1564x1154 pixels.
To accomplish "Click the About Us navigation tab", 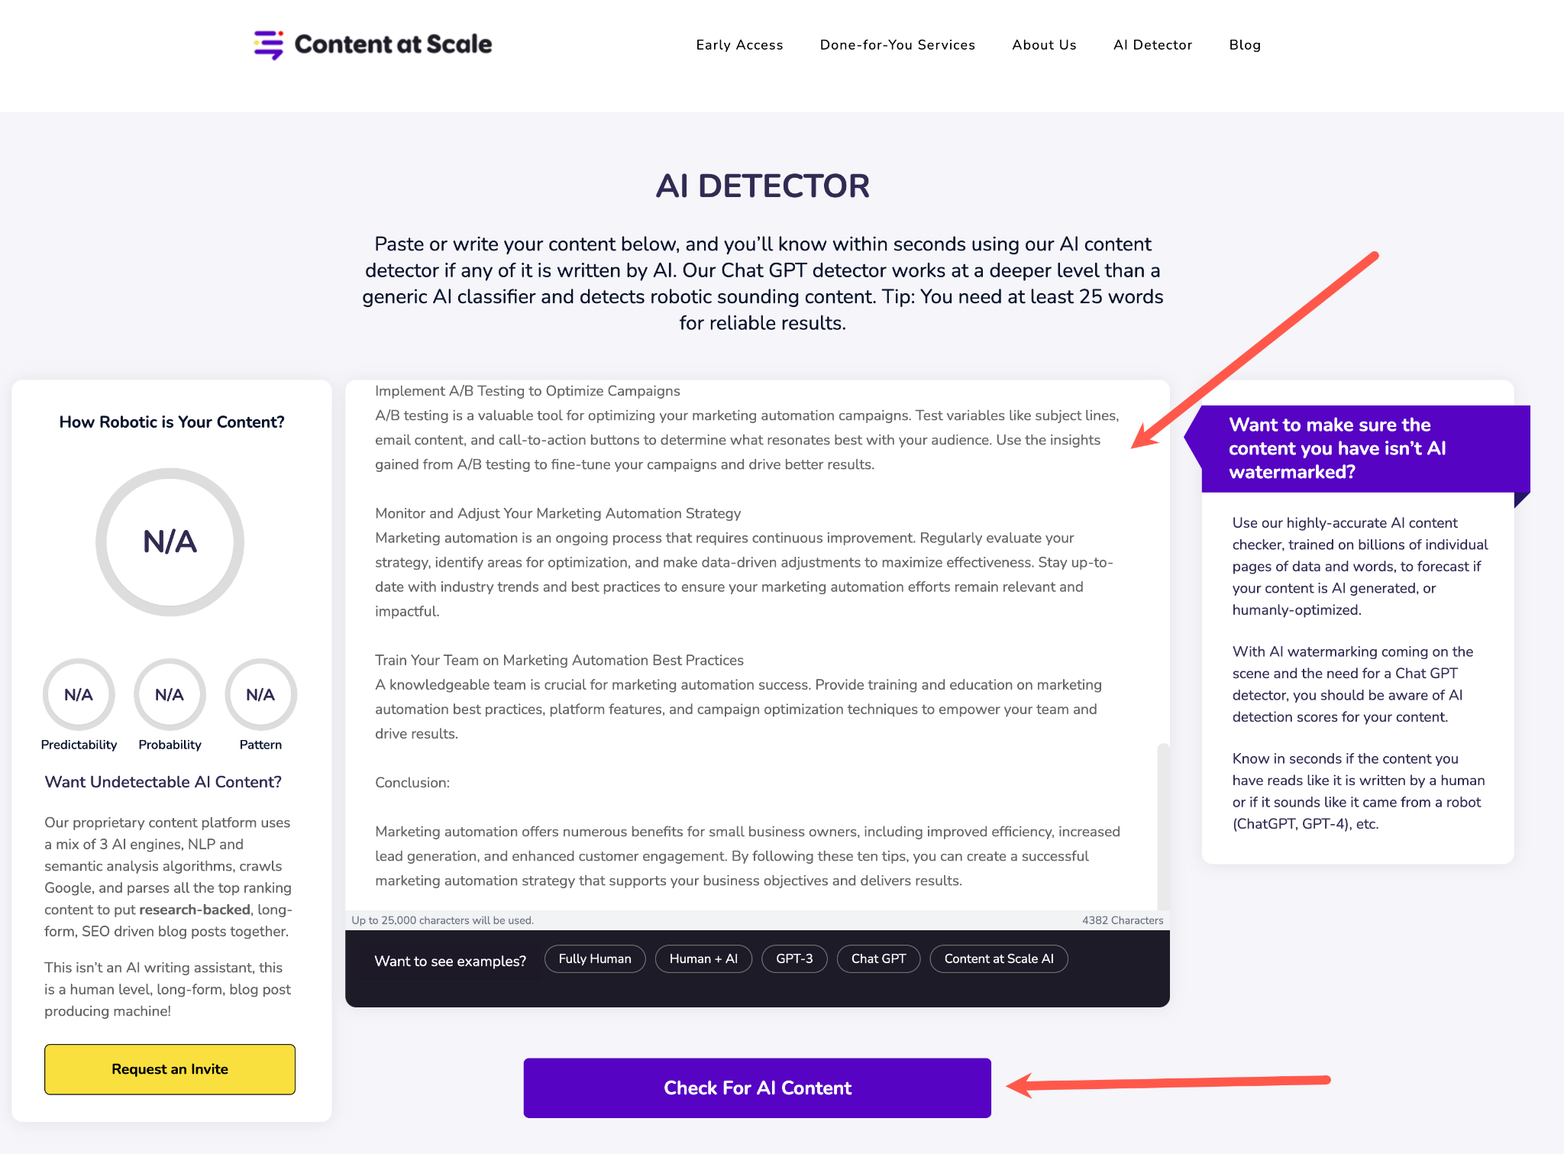I will click(x=1043, y=44).
